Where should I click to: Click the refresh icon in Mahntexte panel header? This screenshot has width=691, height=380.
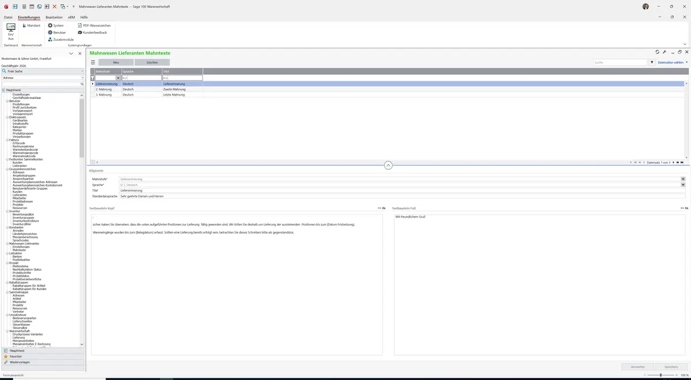(658, 52)
